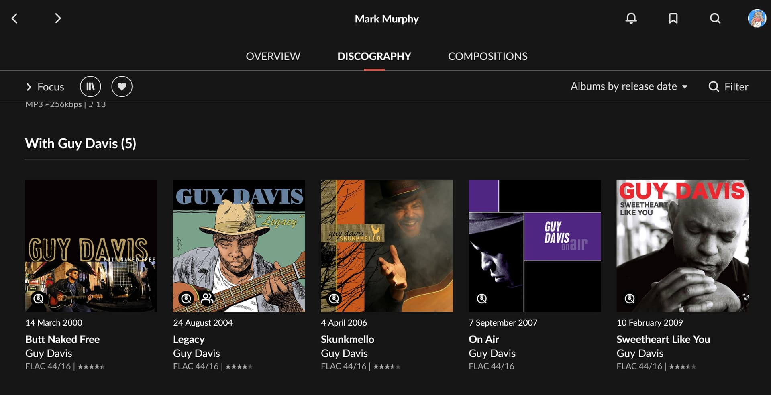This screenshot has height=395, width=771.
Task: Select the Discography tab
Action: click(374, 56)
